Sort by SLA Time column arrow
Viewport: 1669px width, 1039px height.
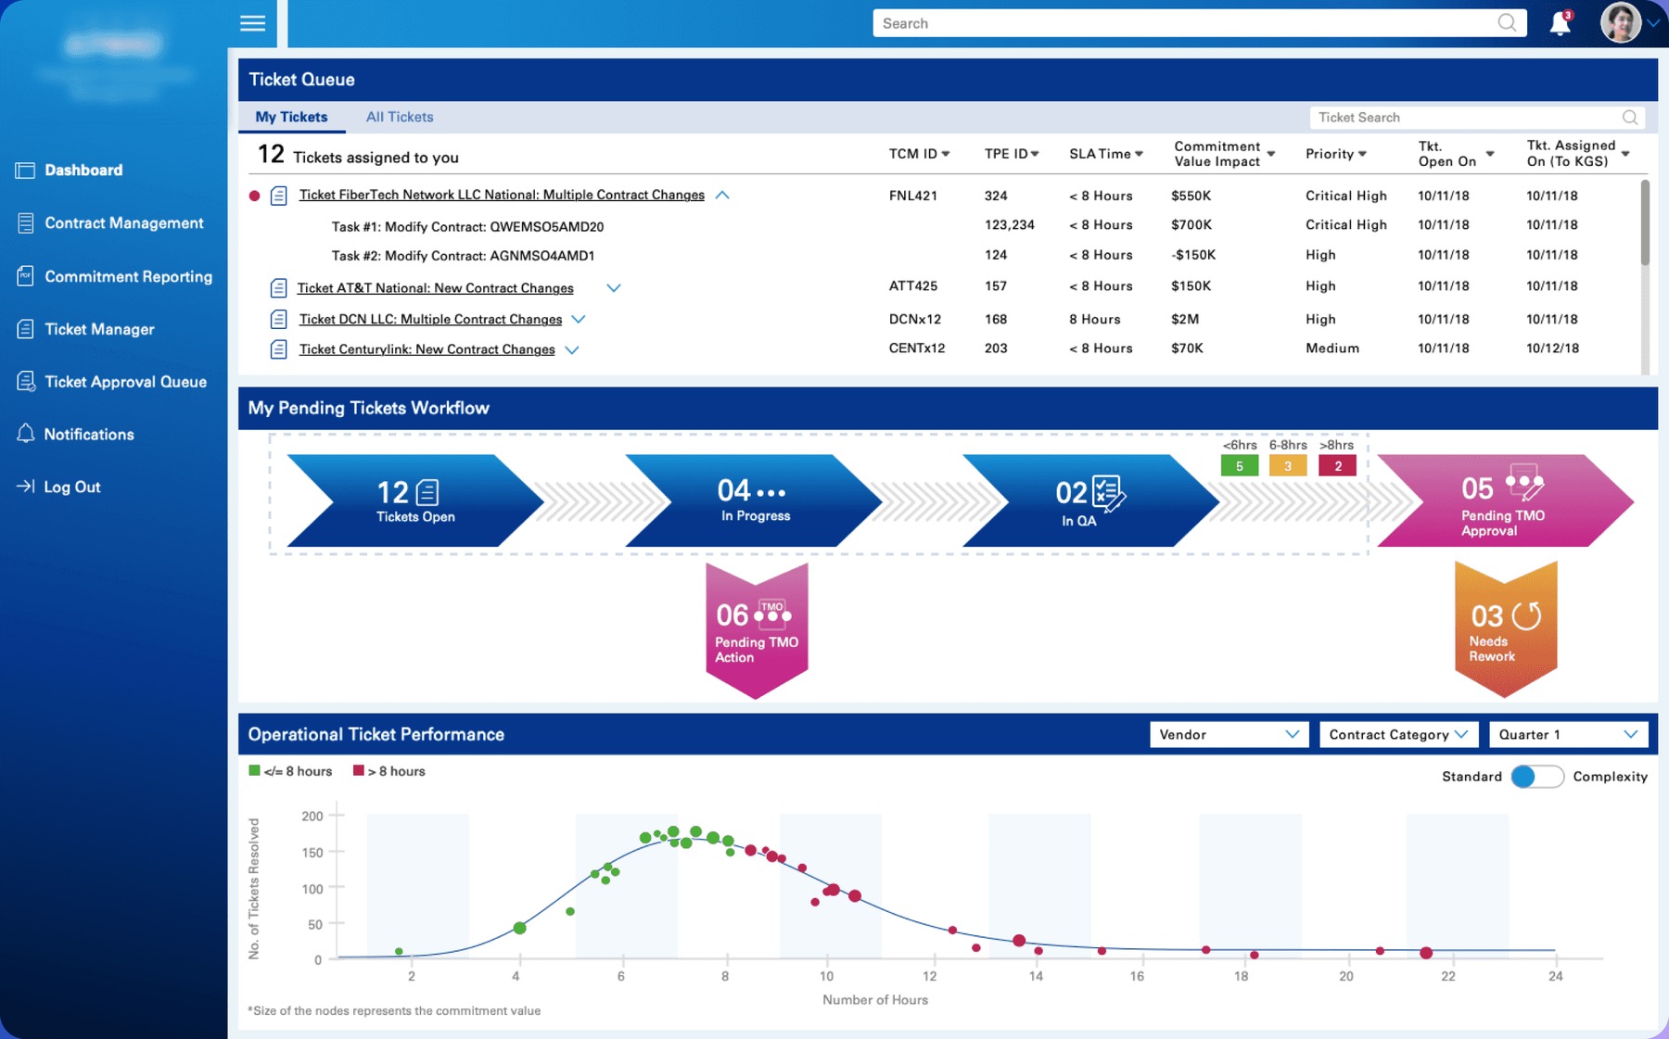(x=1139, y=154)
